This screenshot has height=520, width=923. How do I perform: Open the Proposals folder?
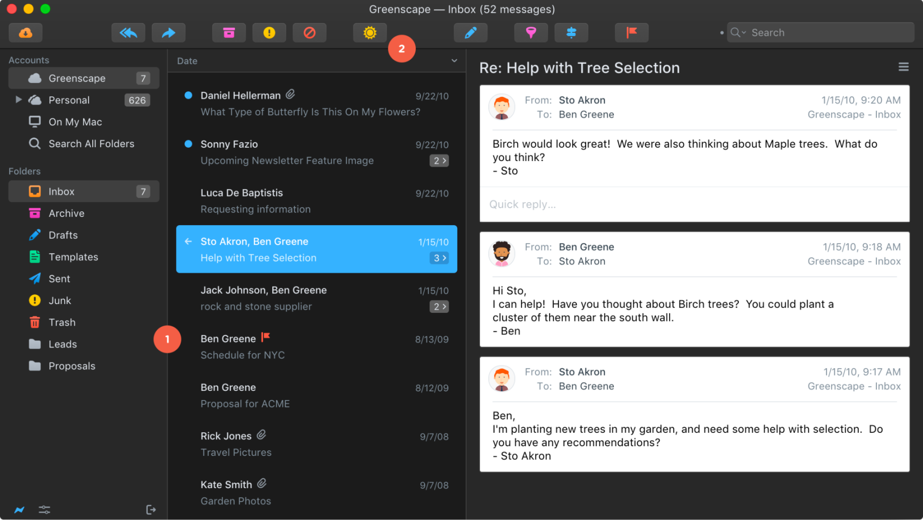point(72,365)
